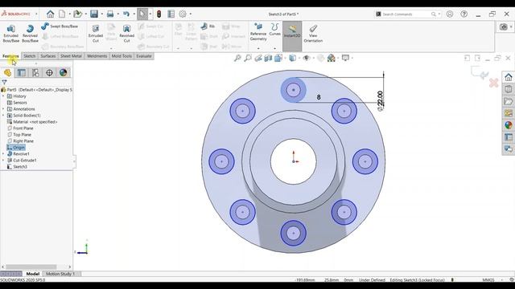
Task: Click Extruded Boss/Base tool
Action: pyautogui.click(x=10, y=34)
